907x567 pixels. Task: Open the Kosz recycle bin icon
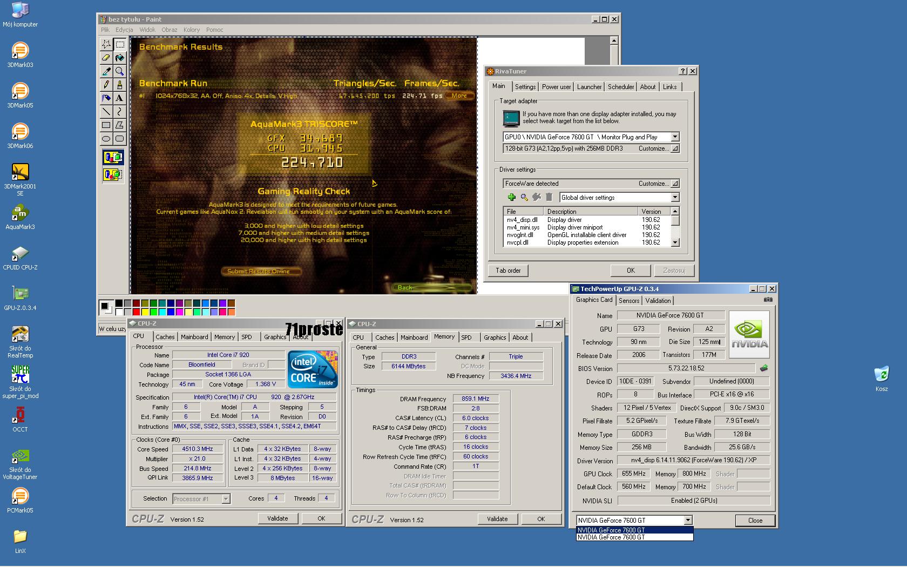(882, 379)
